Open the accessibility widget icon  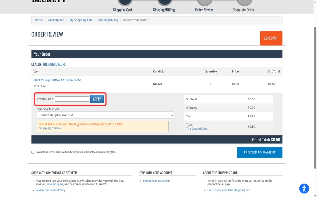tap(304, 189)
